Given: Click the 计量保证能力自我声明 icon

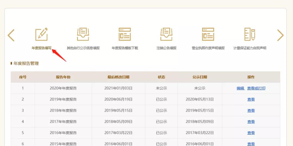Looking at the screenshot, I should pyautogui.click(x=250, y=34).
